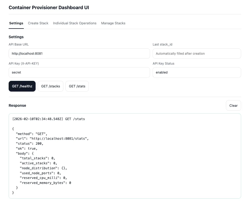250x208 pixels.
Task: Focus the Last stack_id input field
Action: (197, 54)
